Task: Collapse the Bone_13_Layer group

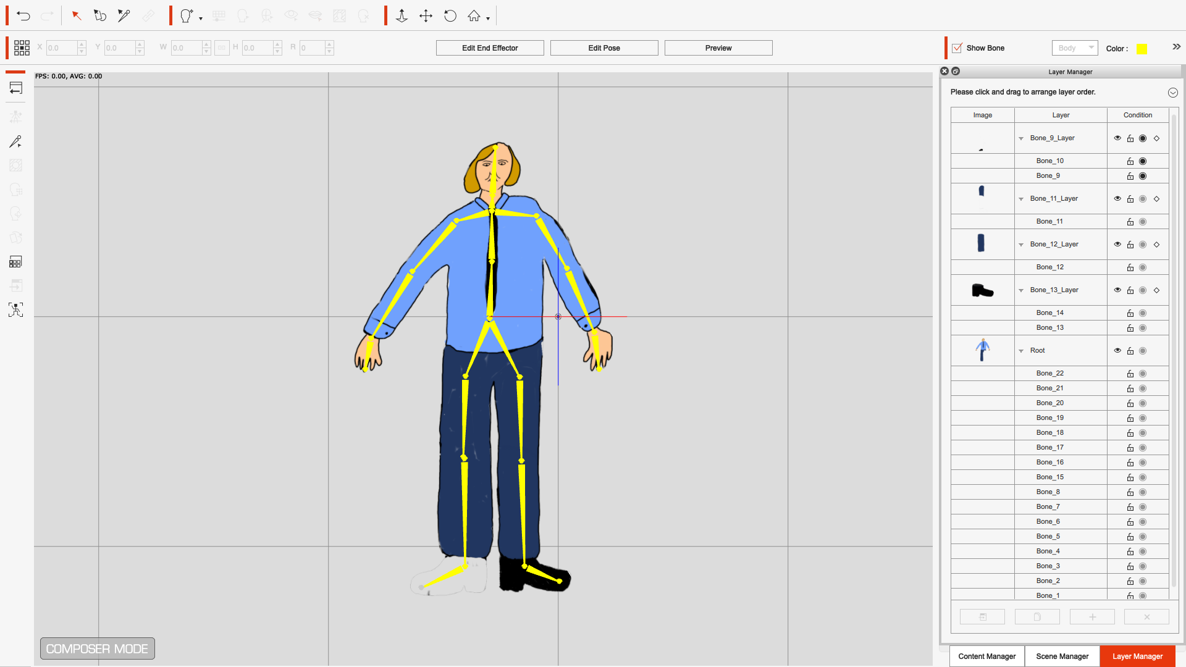Action: [x=1021, y=290]
